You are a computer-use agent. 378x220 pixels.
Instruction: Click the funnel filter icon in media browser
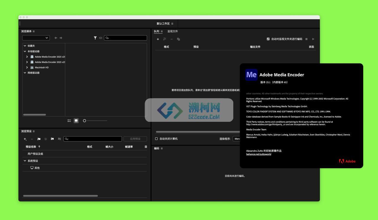pyautogui.click(x=95, y=38)
